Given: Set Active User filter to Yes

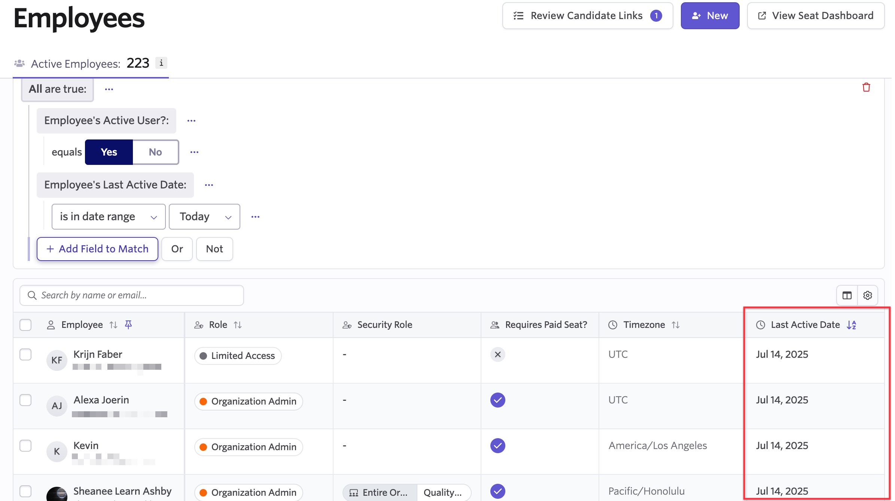Looking at the screenshot, I should 109,152.
